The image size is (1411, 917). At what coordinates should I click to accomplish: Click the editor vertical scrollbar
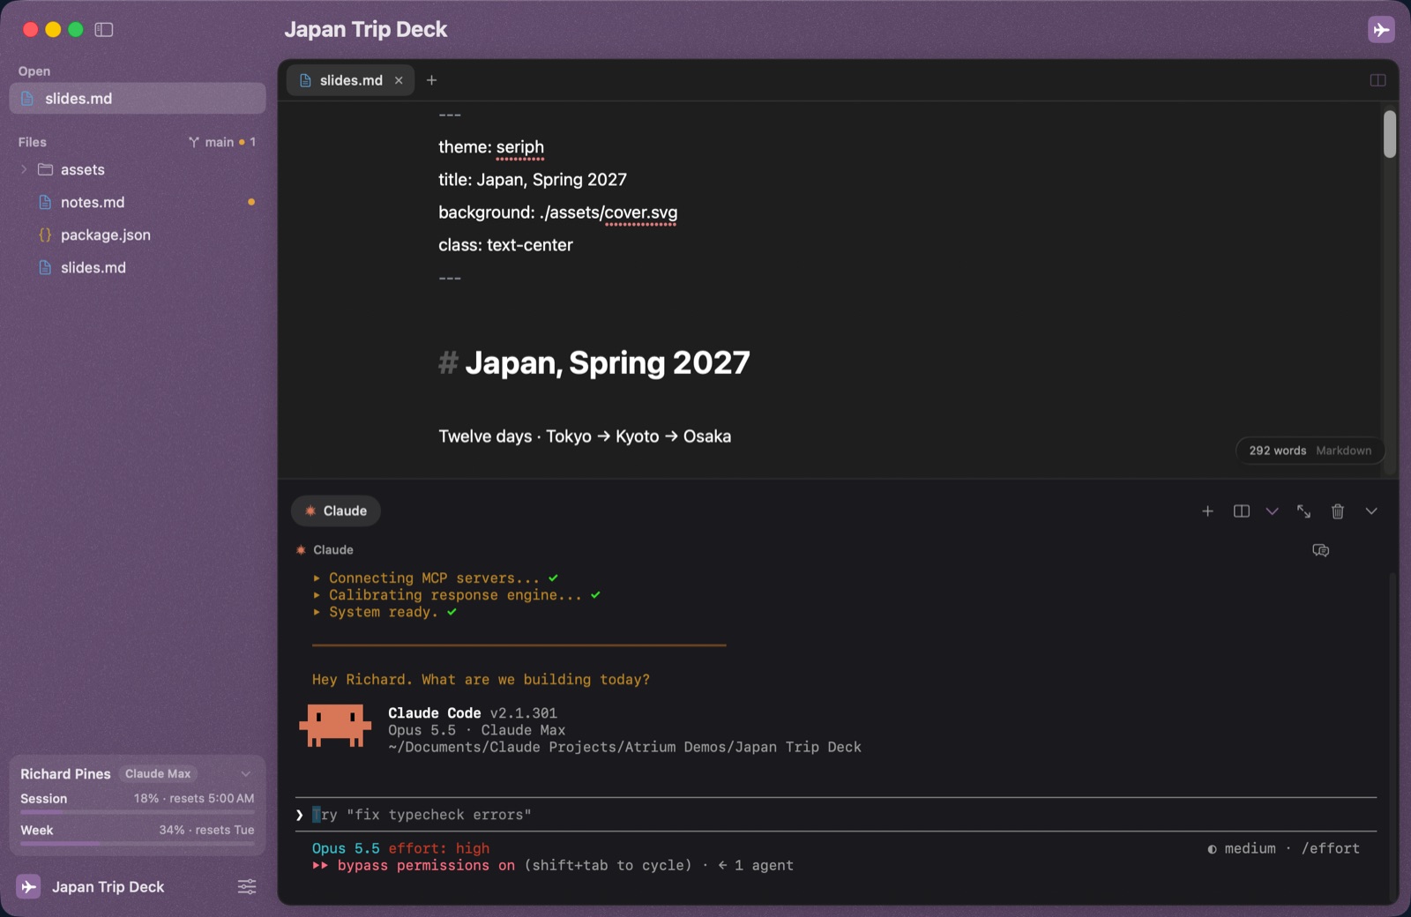coord(1390,134)
